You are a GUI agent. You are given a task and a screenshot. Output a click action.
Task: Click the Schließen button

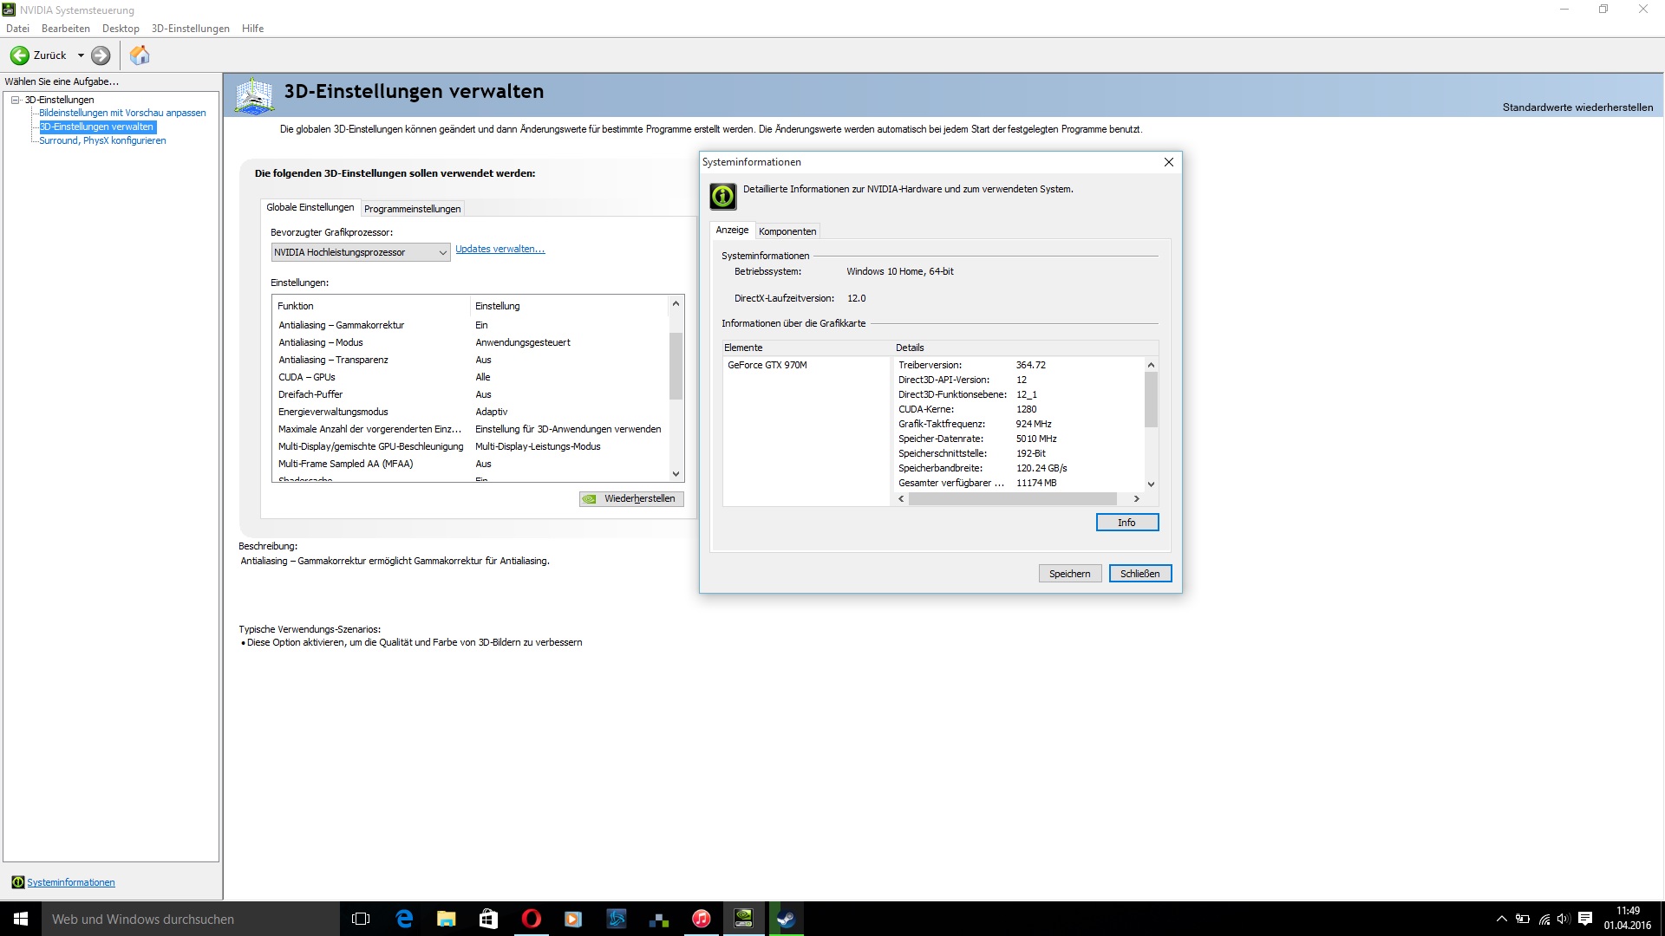tap(1139, 574)
